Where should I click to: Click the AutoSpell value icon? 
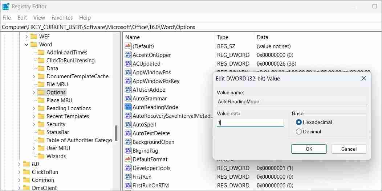128,125
